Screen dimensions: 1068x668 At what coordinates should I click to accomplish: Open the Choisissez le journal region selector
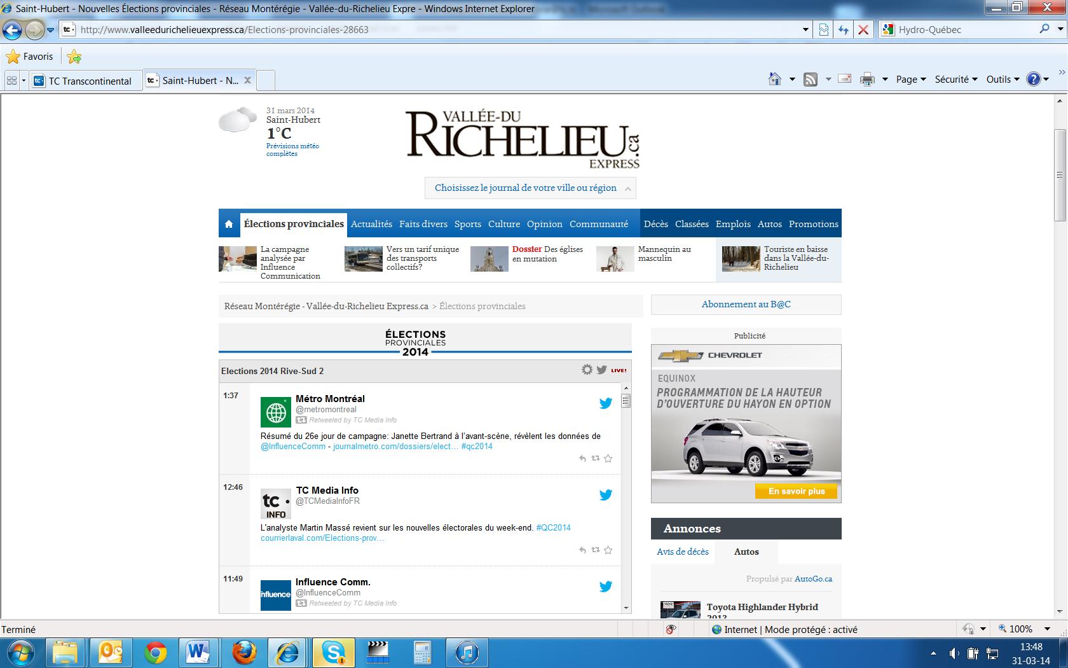(x=530, y=188)
